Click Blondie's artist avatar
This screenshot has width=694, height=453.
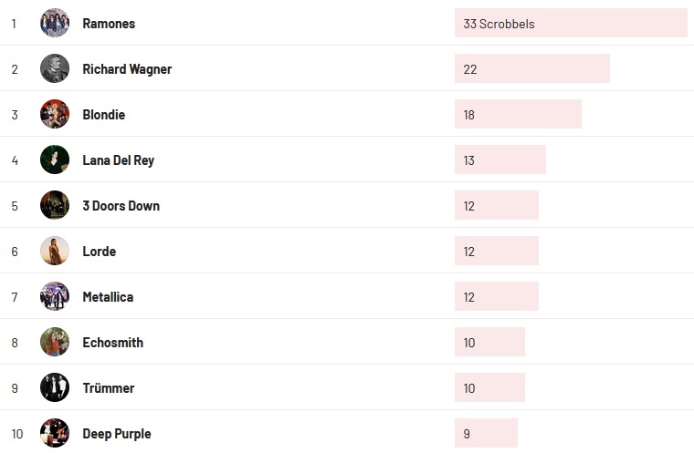pos(55,114)
